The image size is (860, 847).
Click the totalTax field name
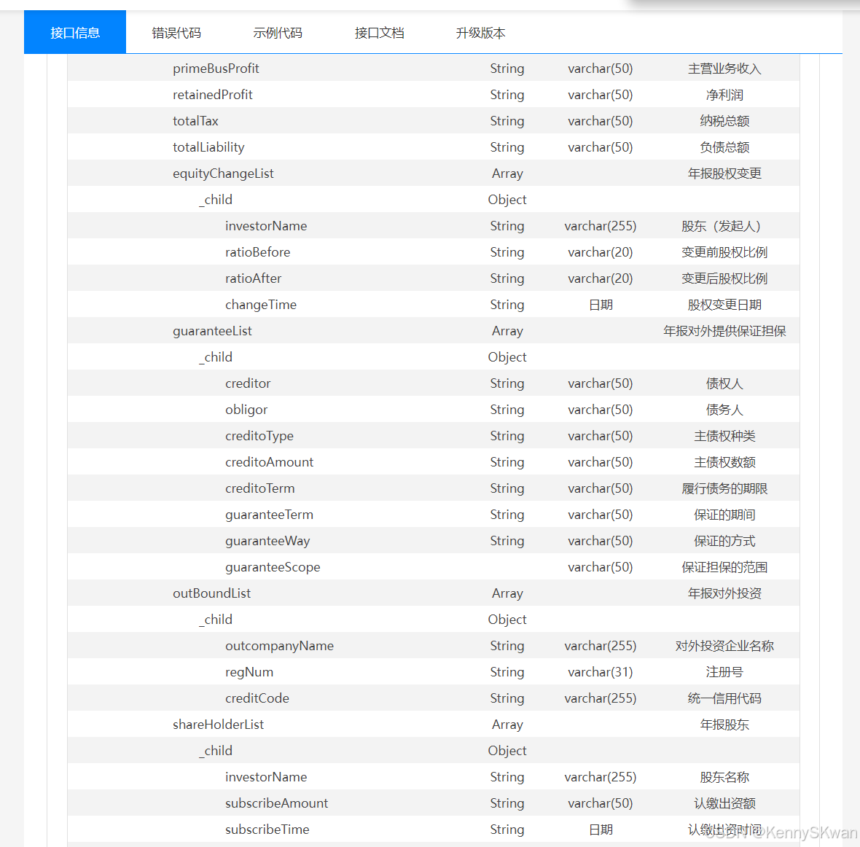click(195, 121)
